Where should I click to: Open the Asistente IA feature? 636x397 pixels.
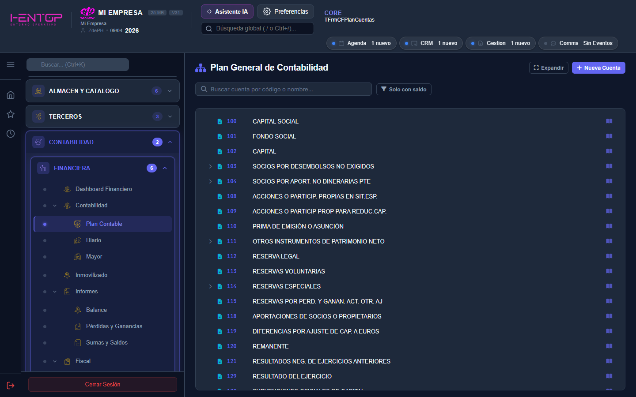[x=227, y=11]
